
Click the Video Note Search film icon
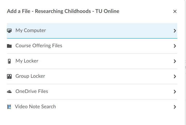point(9,107)
